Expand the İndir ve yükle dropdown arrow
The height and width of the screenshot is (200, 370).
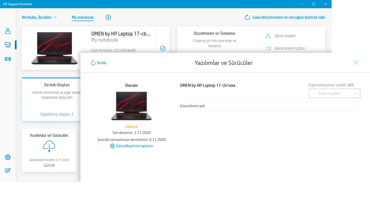tap(355, 94)
